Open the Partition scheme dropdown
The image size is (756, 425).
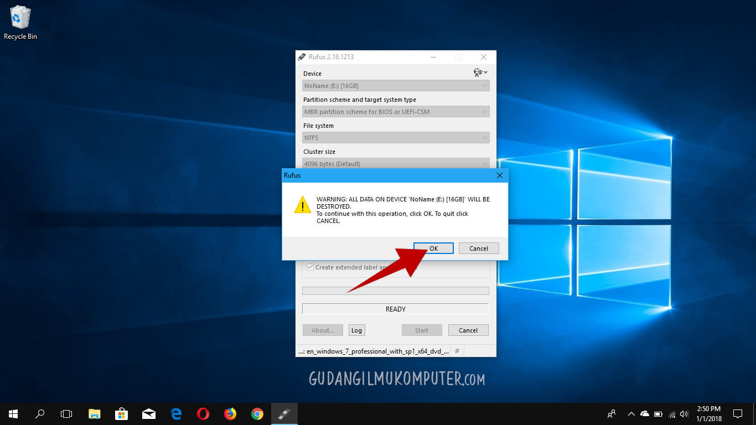coord(396,112)
